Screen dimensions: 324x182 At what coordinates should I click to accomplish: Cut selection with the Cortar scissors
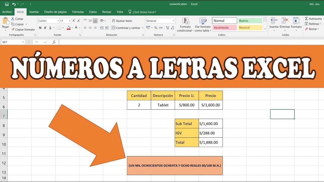point(13,19)
